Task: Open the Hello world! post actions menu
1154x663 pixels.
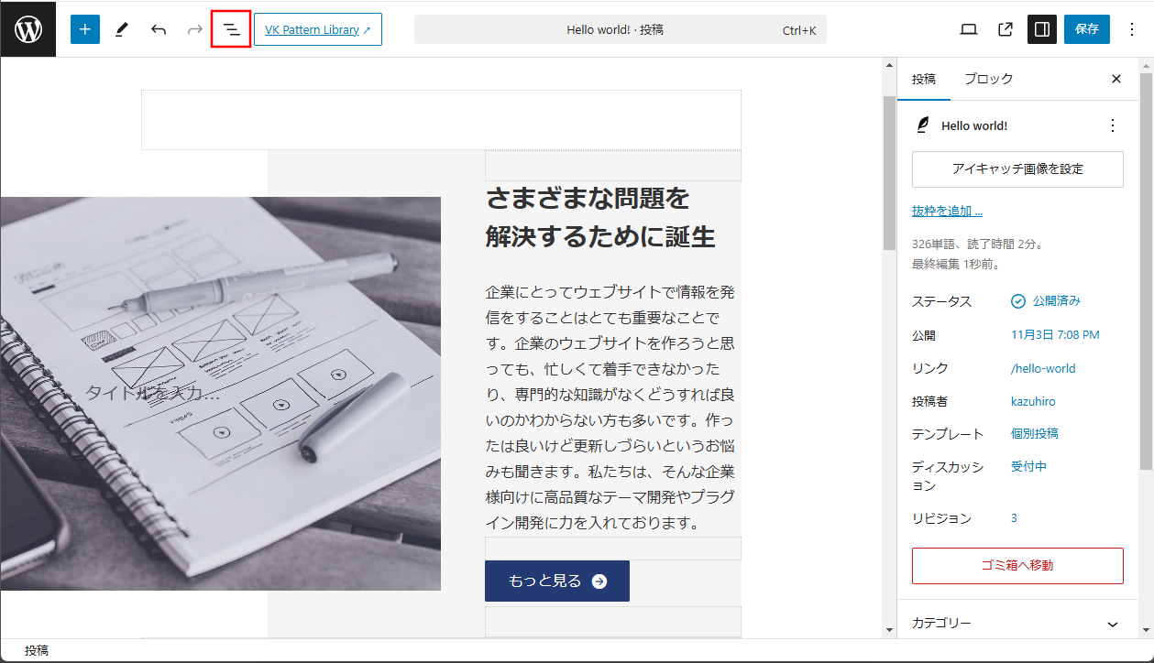Action: tap(1113, 125)
